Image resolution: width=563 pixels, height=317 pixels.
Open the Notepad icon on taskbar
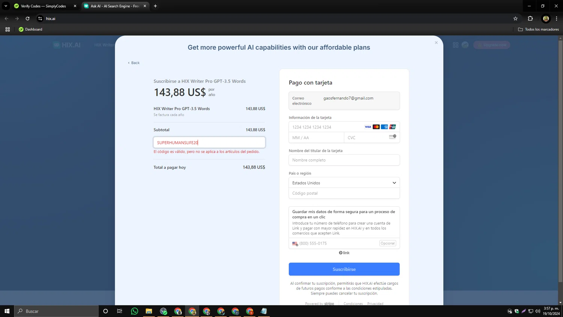click(x=264, y=311)
